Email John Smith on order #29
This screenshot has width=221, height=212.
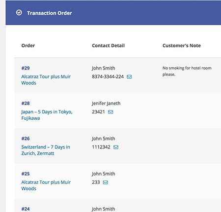pos(129,77)
